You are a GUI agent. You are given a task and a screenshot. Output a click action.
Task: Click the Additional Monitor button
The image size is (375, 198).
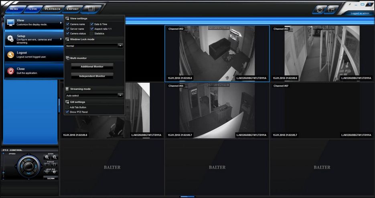coord(93,66)
